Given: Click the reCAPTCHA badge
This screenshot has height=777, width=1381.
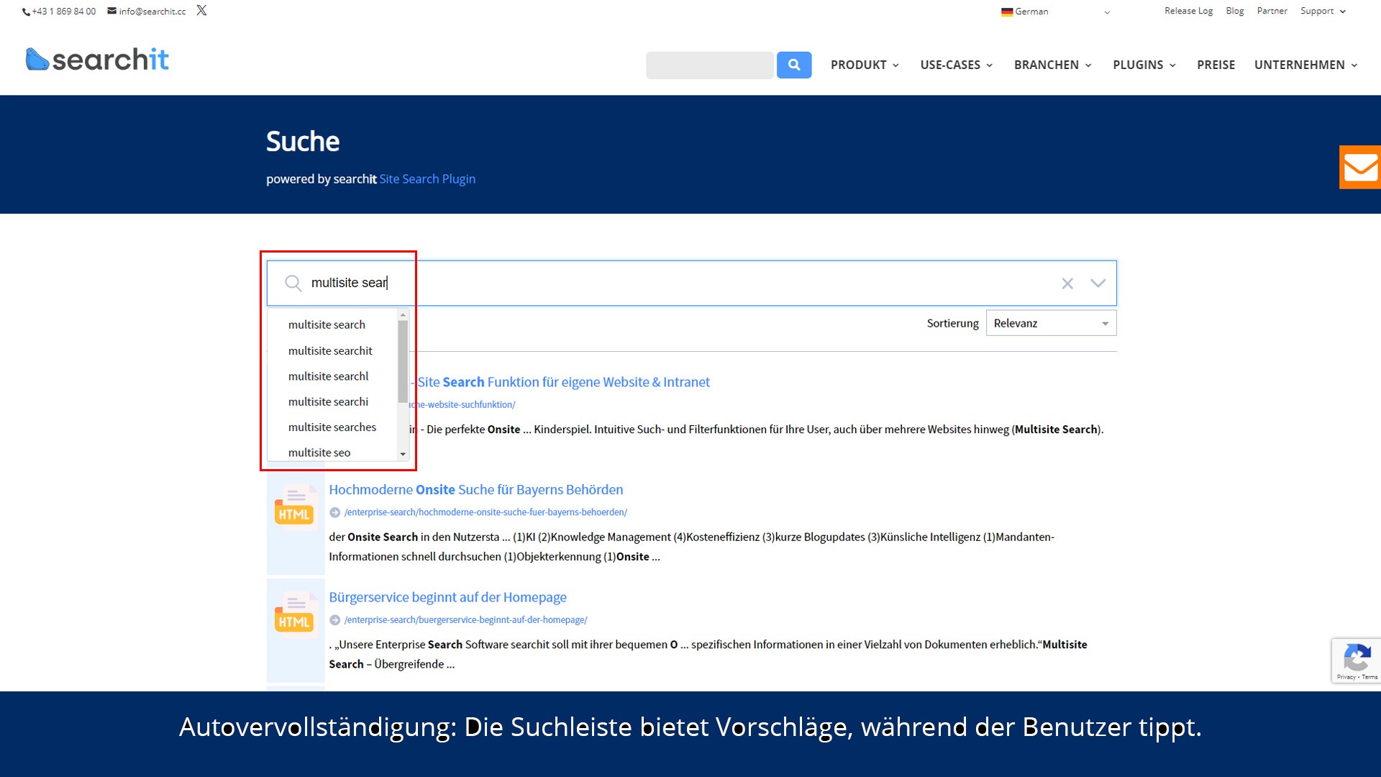Looking at the screenshot, I should 1356,660.
